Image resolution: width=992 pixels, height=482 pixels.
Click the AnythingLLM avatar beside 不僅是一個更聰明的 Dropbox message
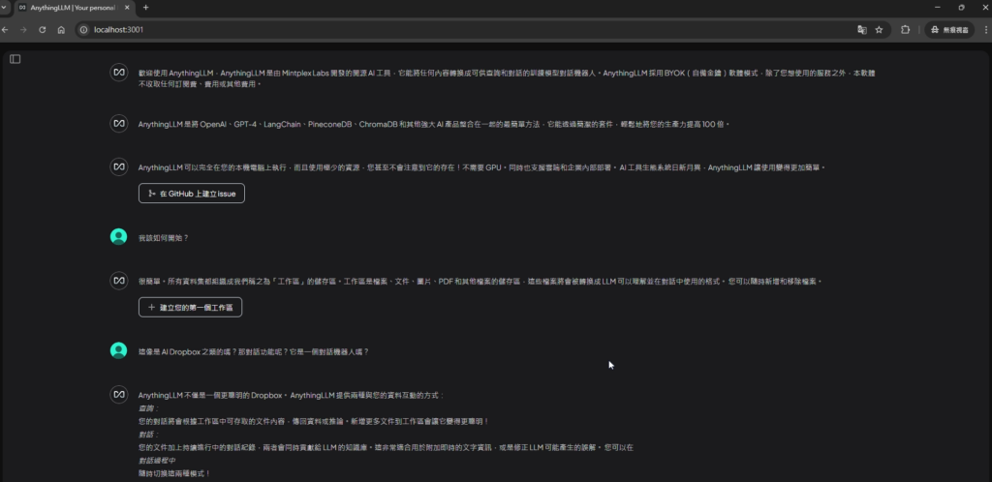coord(118,394)
